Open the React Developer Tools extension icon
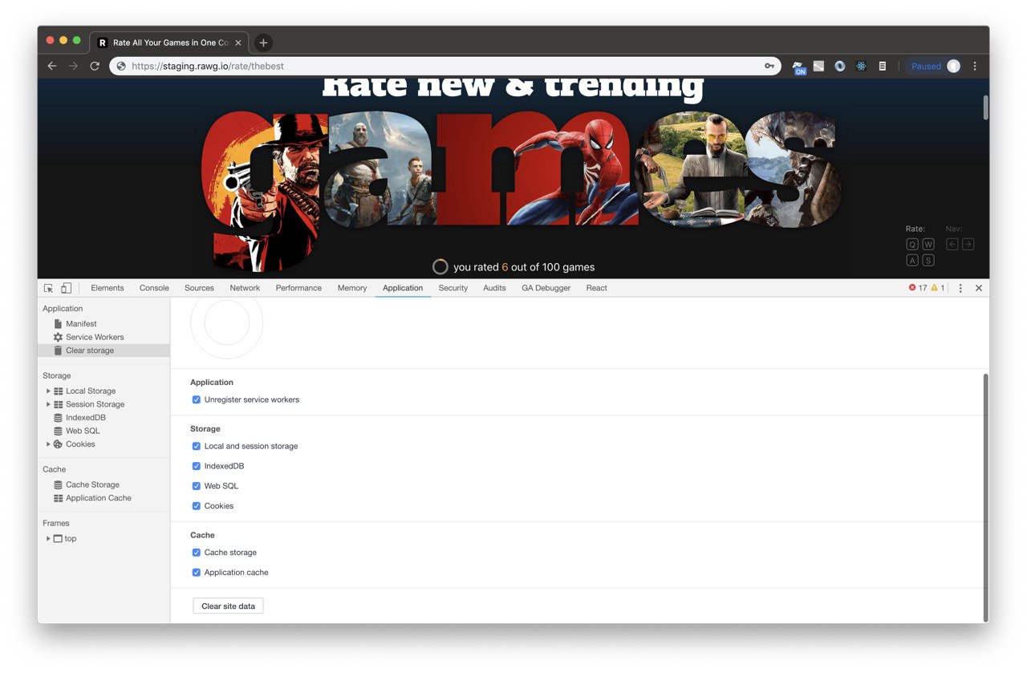 click(861, 67)
